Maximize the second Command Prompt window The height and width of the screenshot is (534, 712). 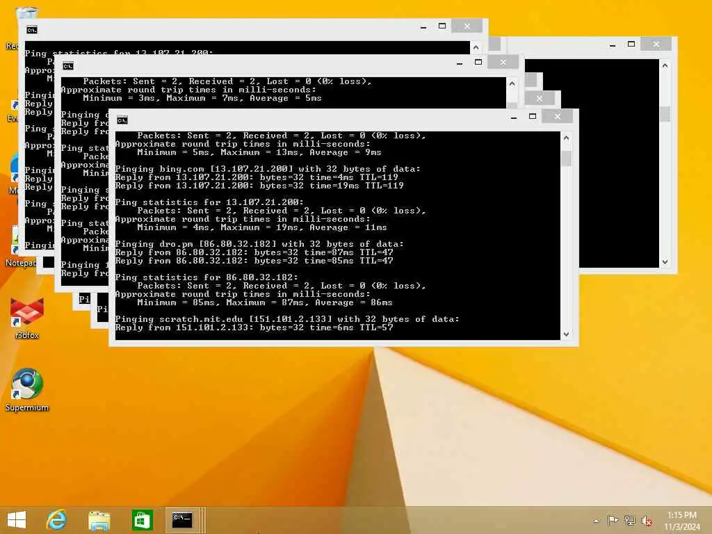point(478,62)
